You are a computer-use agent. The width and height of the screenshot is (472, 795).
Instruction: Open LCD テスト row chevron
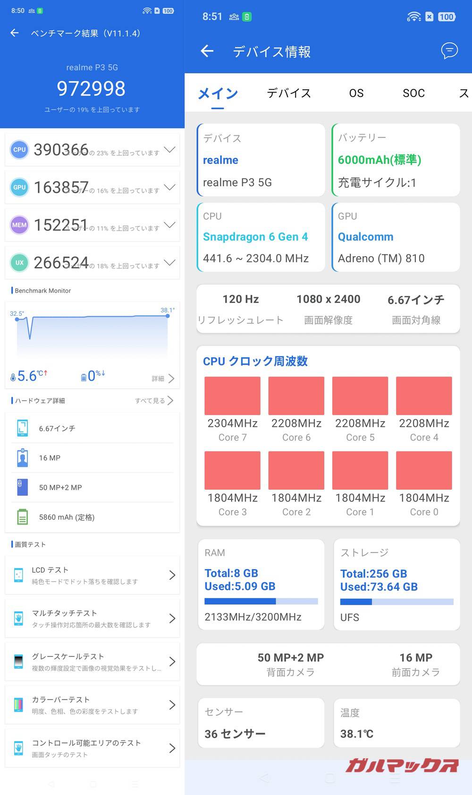pyautogui.click(x=172, y=575)
